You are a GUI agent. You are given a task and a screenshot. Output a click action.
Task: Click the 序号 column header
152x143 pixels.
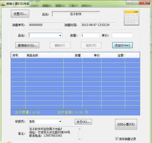(x=18, y=55)
